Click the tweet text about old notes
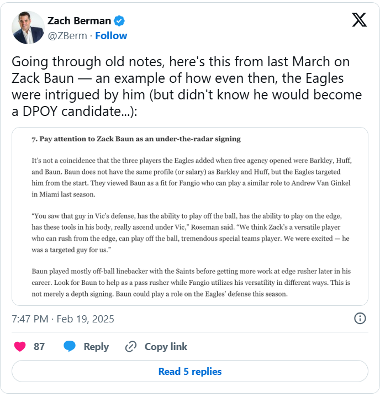This screenshot has width=380, height=397. pos(187,86)
